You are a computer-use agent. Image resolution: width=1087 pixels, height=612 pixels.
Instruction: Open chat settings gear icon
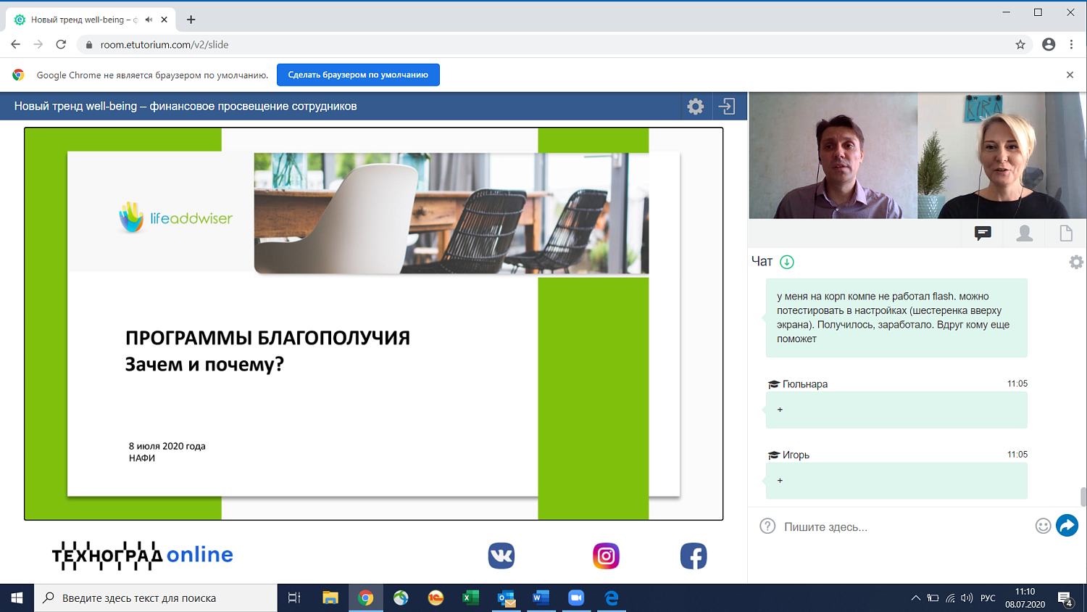tap(1076, 262)
